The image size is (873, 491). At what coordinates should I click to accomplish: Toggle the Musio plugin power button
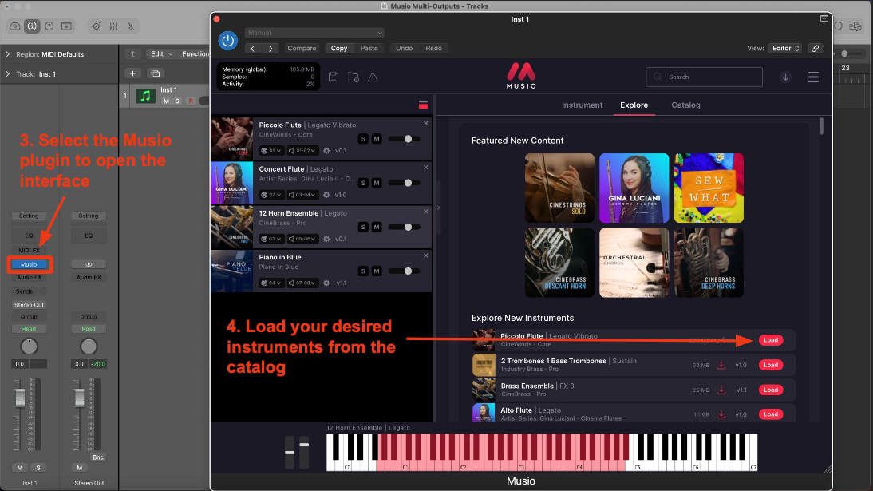(227, 41)
